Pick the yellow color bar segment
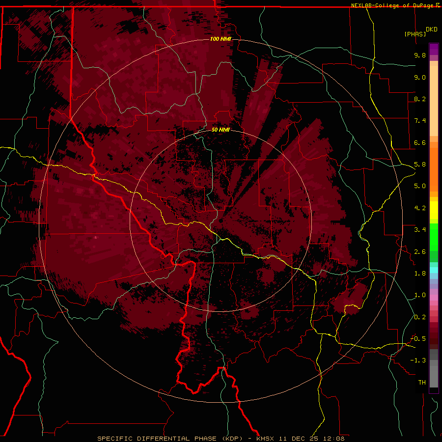Screen dimensions: 442x442 coord(434,210)
